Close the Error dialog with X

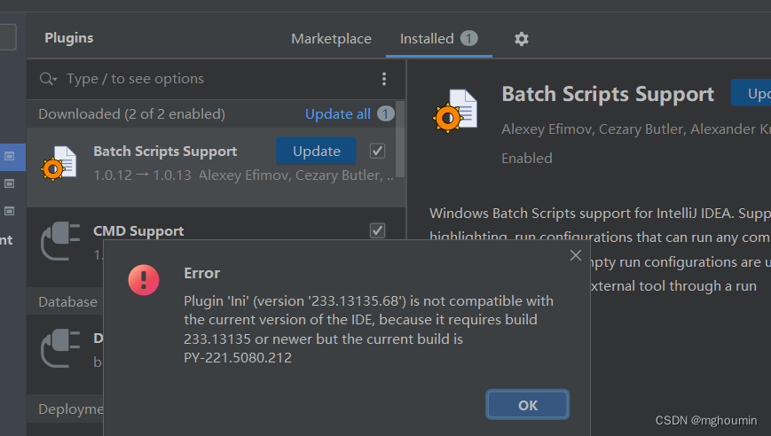(576, 255)
